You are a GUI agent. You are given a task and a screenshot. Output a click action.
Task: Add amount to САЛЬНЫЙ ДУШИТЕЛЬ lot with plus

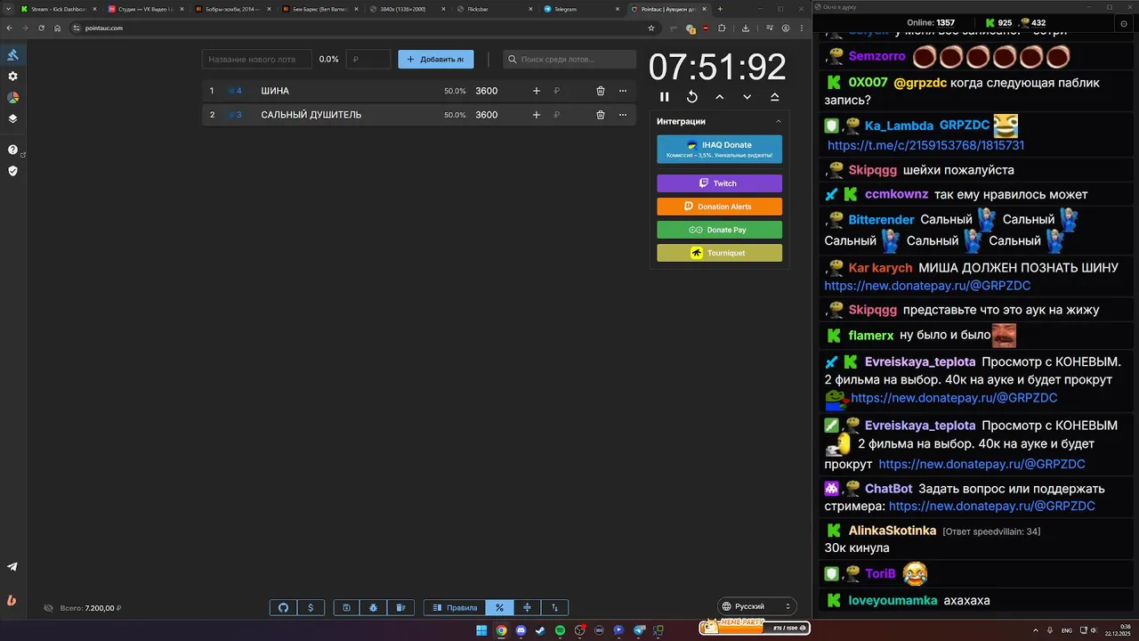[x=536, y=115]
